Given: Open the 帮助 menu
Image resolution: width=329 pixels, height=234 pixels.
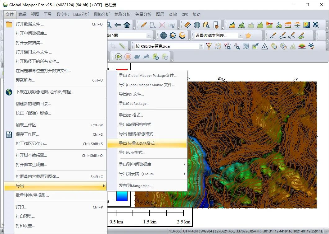Looking at the screenshot, I should point(196,14).
